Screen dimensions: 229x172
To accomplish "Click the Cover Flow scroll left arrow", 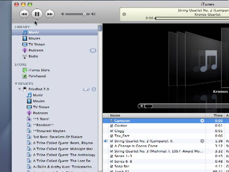I will [141, 106].
